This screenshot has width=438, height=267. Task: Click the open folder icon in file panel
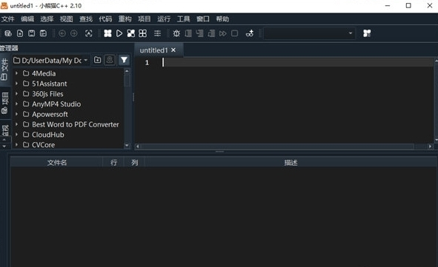point(98,60)
